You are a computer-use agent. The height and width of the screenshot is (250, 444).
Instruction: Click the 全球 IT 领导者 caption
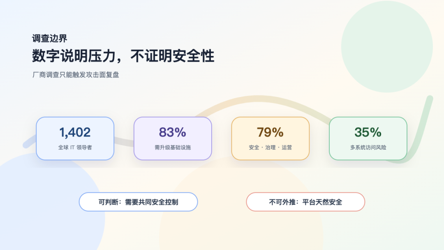tap(75, 148)
